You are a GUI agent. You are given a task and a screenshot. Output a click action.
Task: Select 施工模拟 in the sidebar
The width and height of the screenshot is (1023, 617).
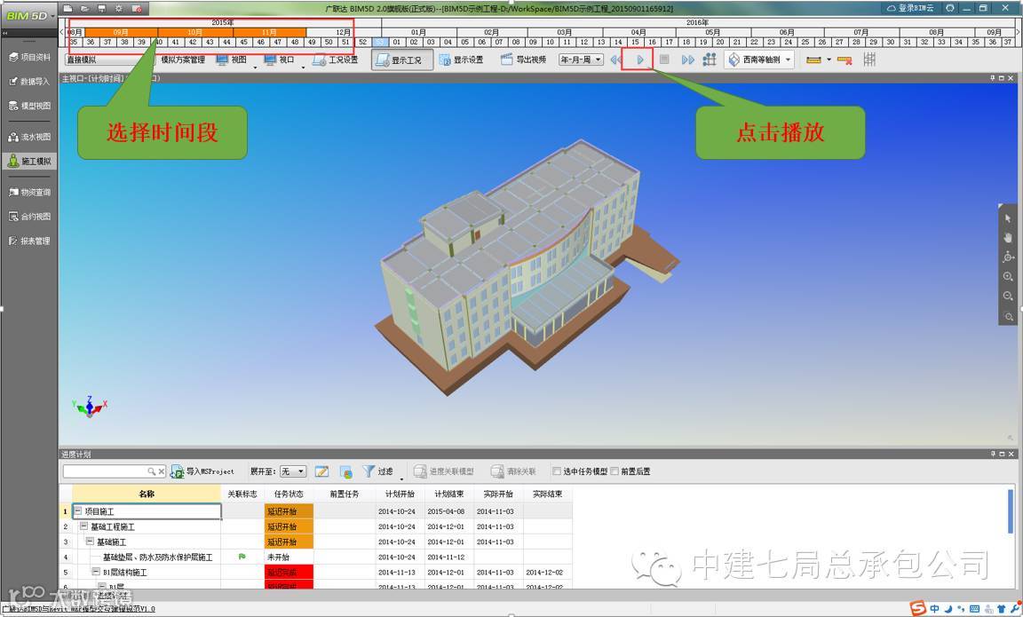pyautogui.click(x=29, y=161)
